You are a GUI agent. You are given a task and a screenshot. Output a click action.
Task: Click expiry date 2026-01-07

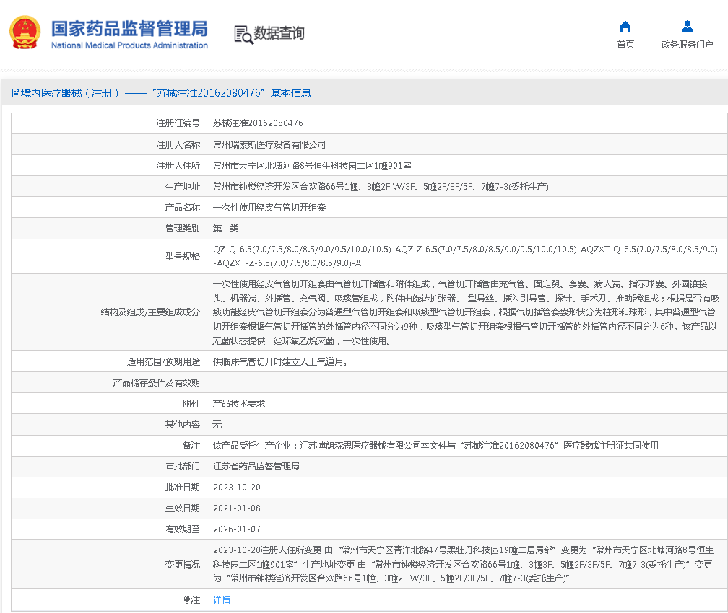coord(237,529)
